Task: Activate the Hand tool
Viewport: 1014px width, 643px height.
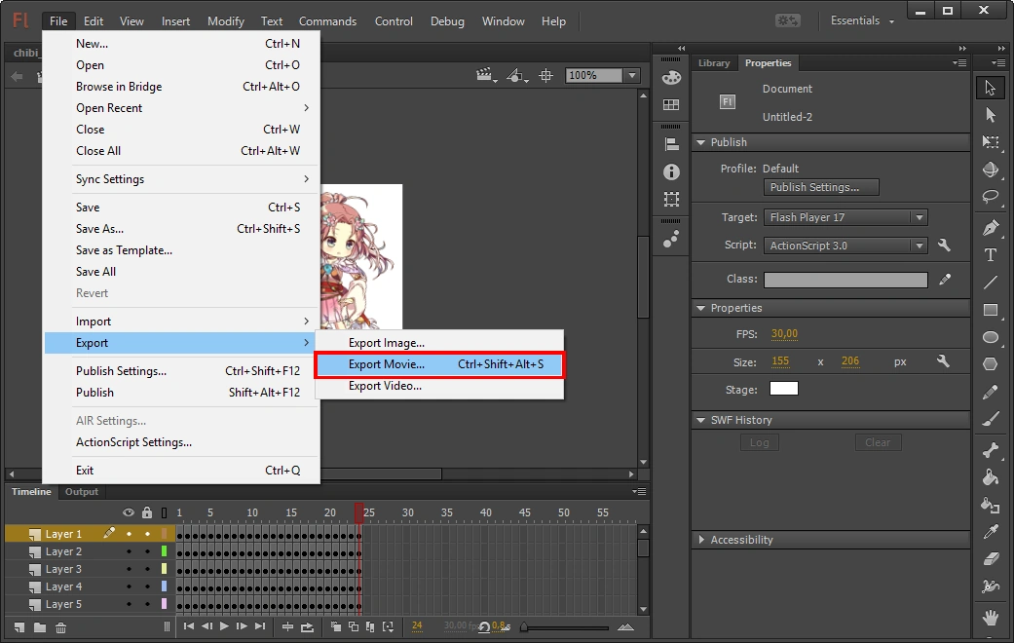Action: point(991,618)
